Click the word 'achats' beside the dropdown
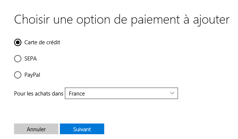This screenshot has height=139, width=238. pos(42,94)
